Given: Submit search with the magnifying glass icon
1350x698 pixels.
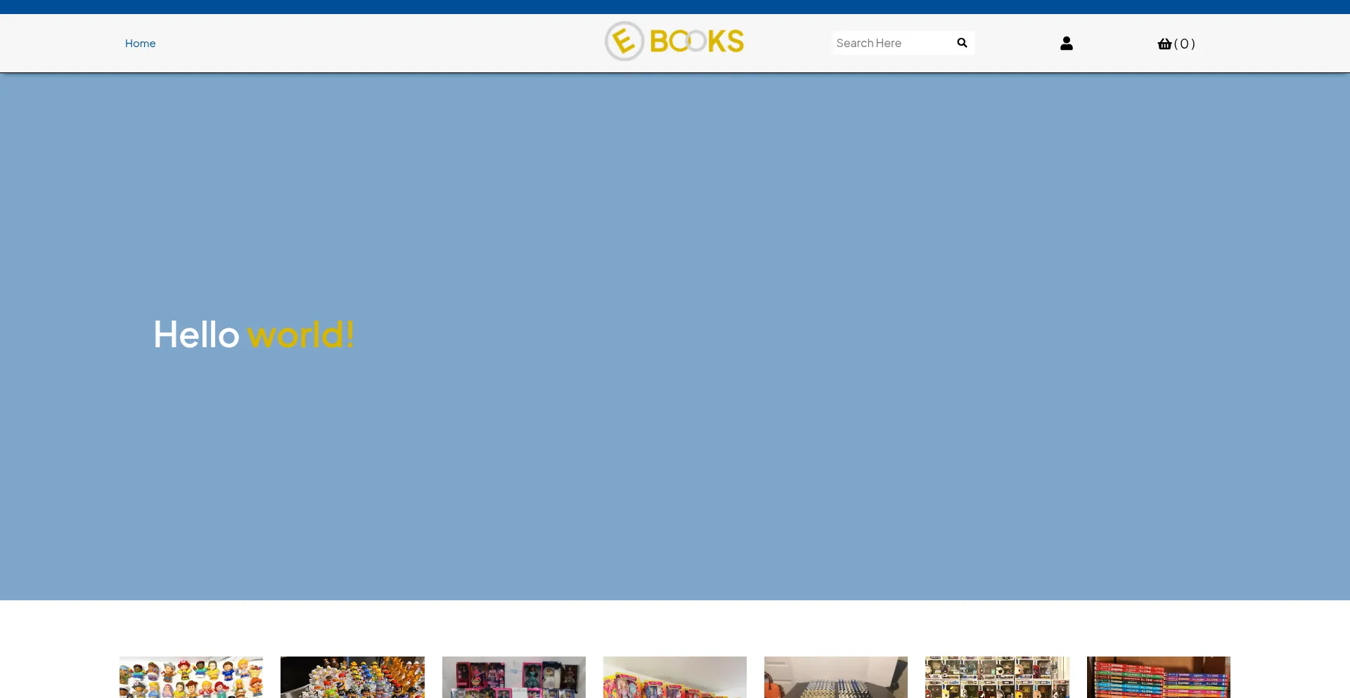Looking at the screenshot, I should tap(962, 43).
